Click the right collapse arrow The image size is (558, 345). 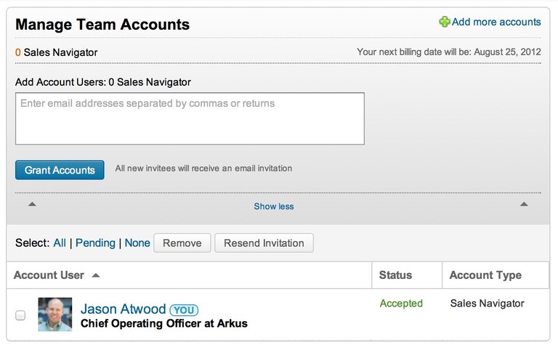click(x=523, y=204)
